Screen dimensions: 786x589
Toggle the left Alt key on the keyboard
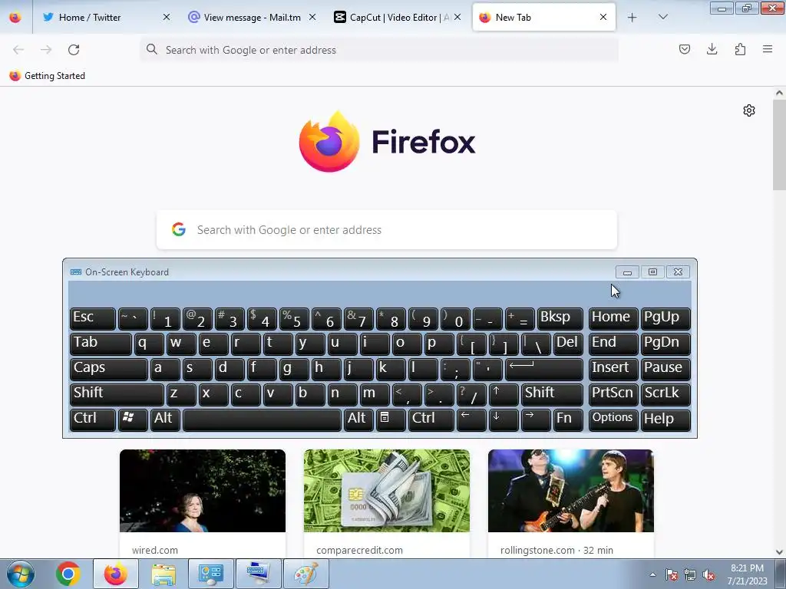(x=165, y=420)
